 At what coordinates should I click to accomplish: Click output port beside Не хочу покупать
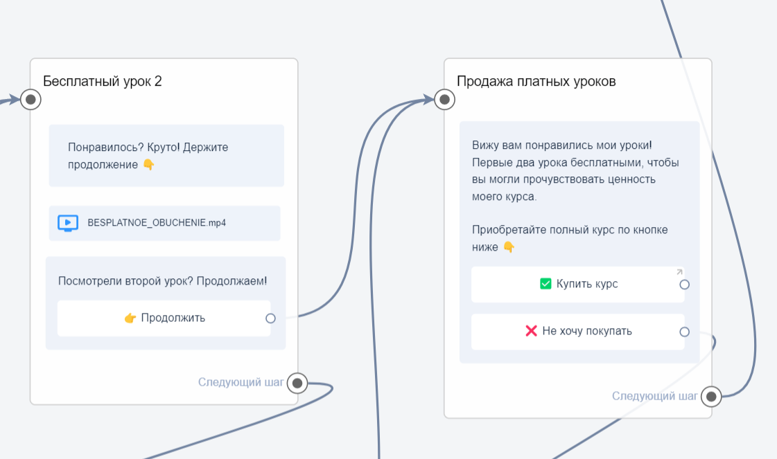click(x=684, y=332)
